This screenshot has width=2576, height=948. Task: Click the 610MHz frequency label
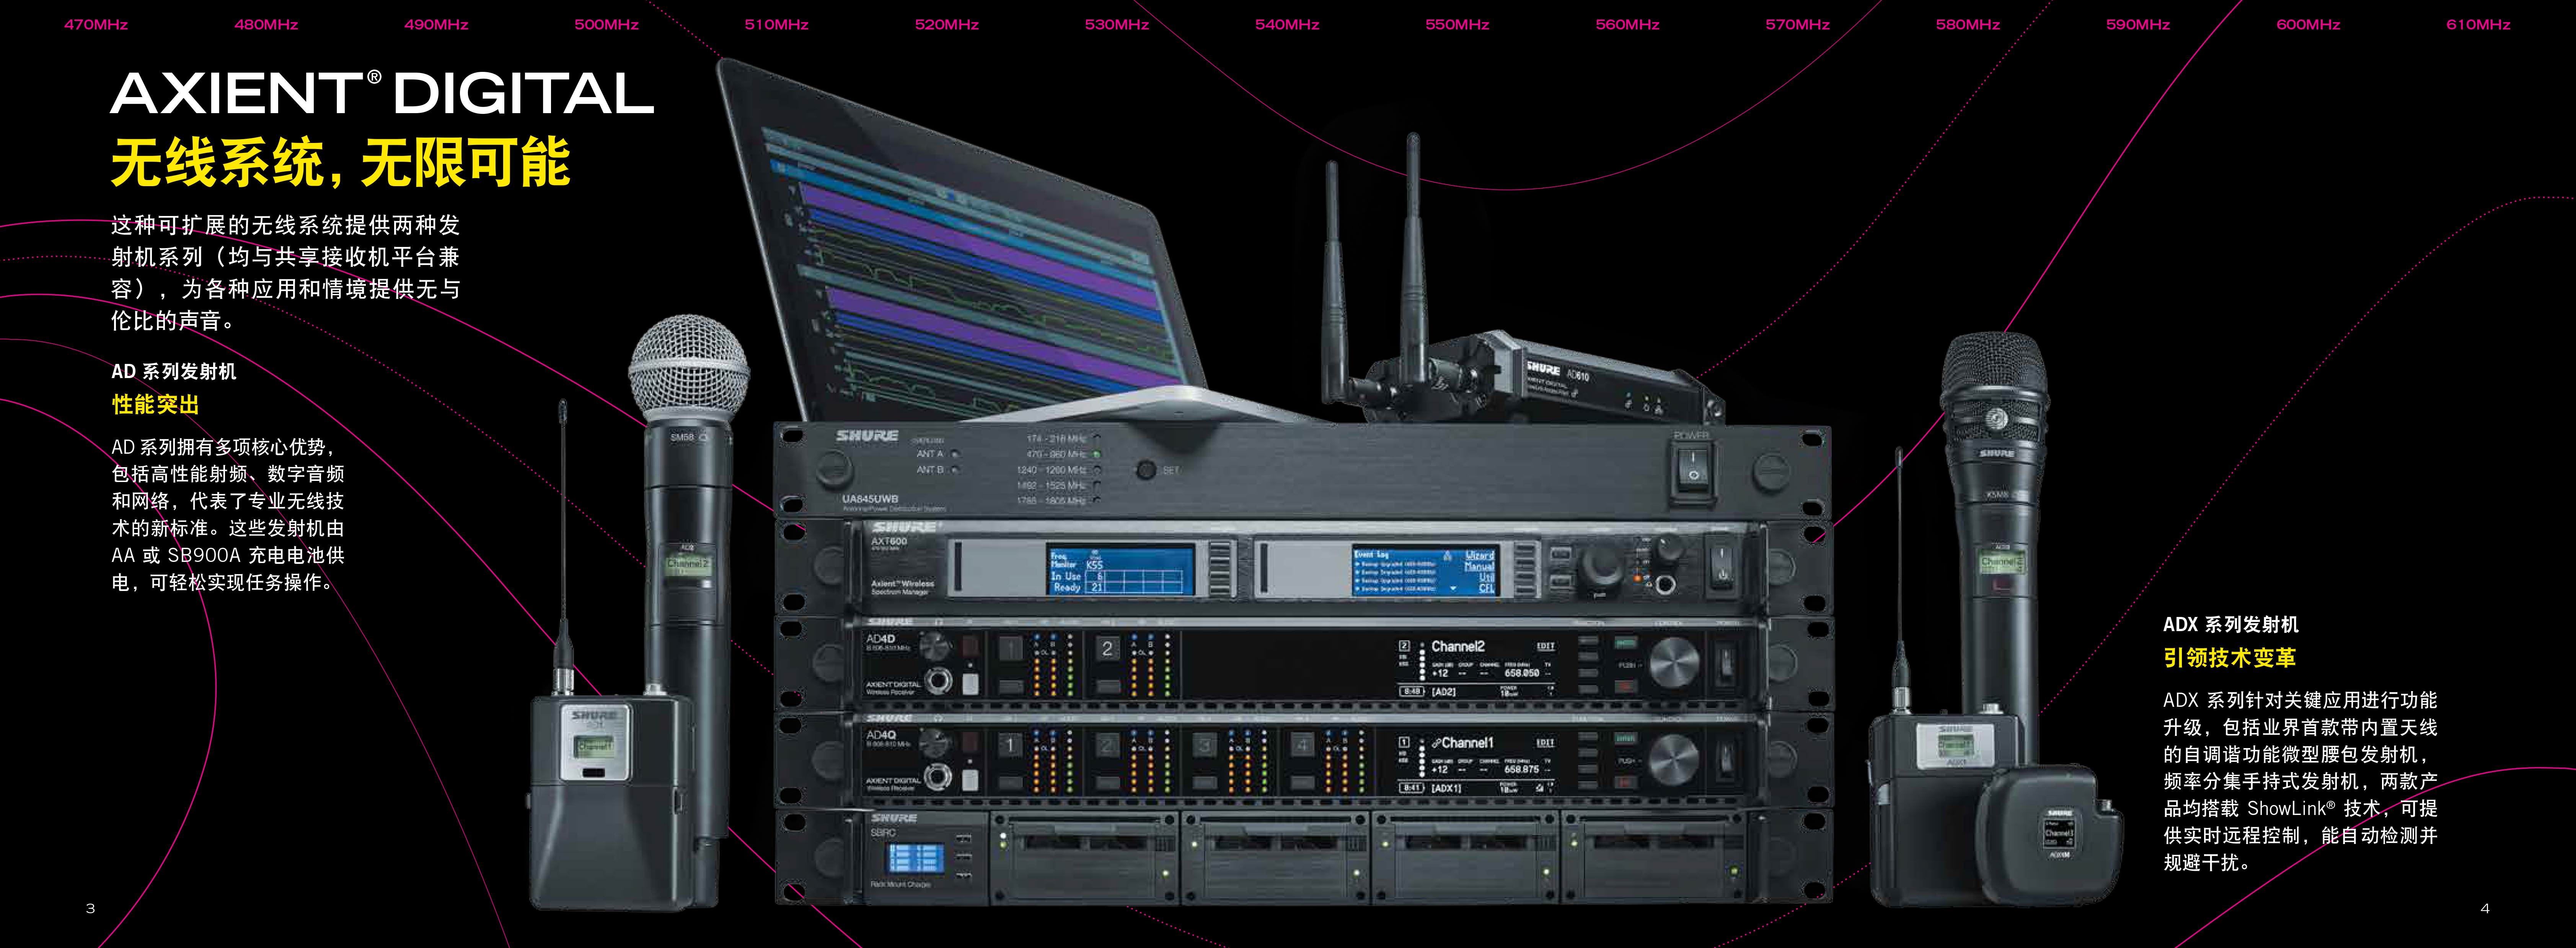2478,24
